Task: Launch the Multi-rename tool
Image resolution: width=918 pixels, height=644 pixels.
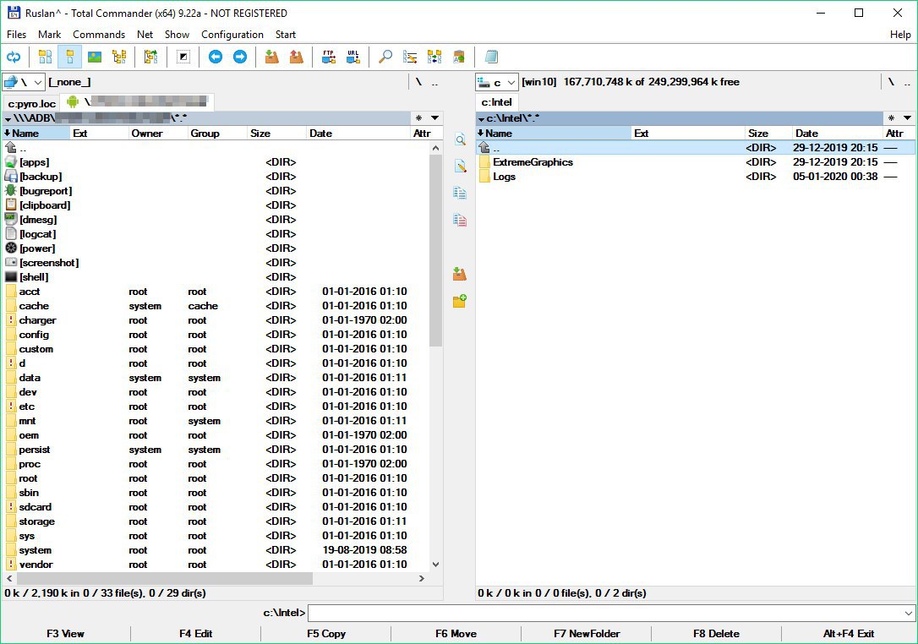Action: pyautogui.click(x=410, y=57)
